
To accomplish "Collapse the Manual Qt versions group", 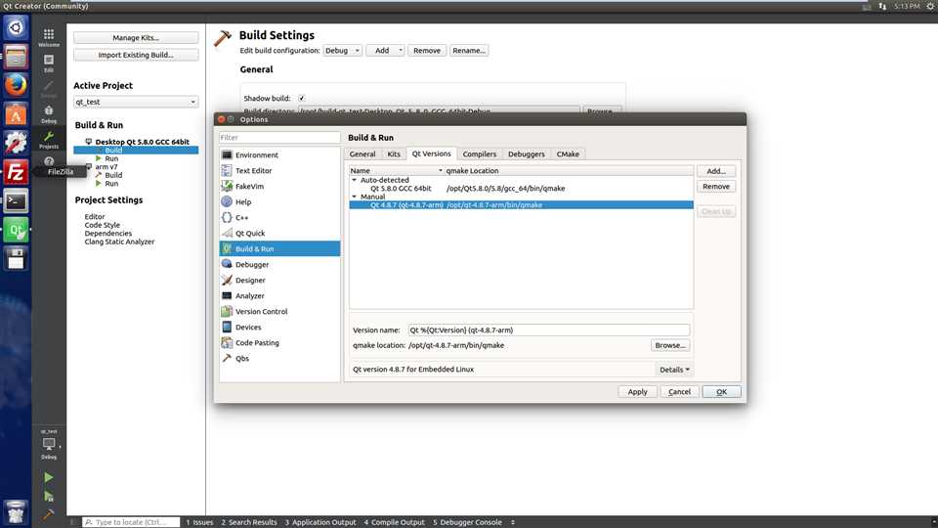I will (354, 197).
